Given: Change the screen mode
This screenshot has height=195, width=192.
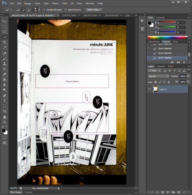Looking at the screenshot, I should (x=5, y=143).
